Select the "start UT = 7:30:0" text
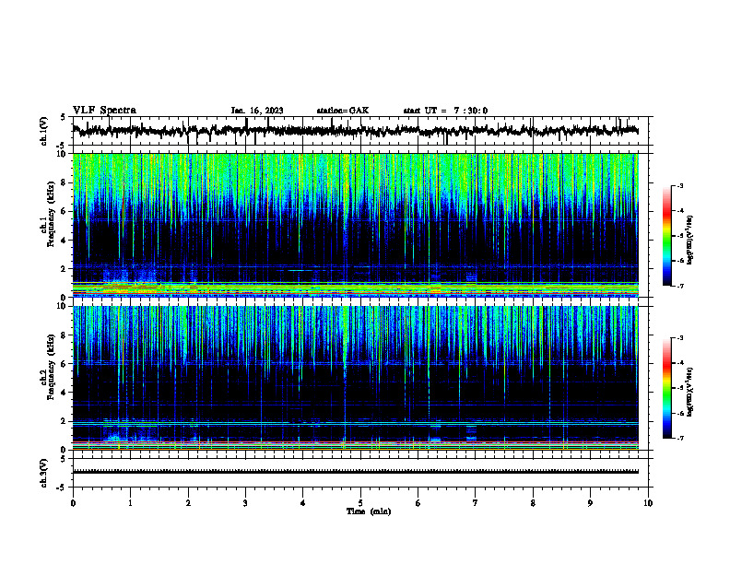 pyautogui.click(x=445, y=111)
